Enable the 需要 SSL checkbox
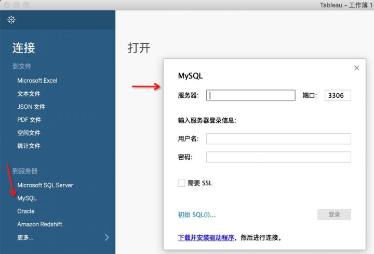 182,183
